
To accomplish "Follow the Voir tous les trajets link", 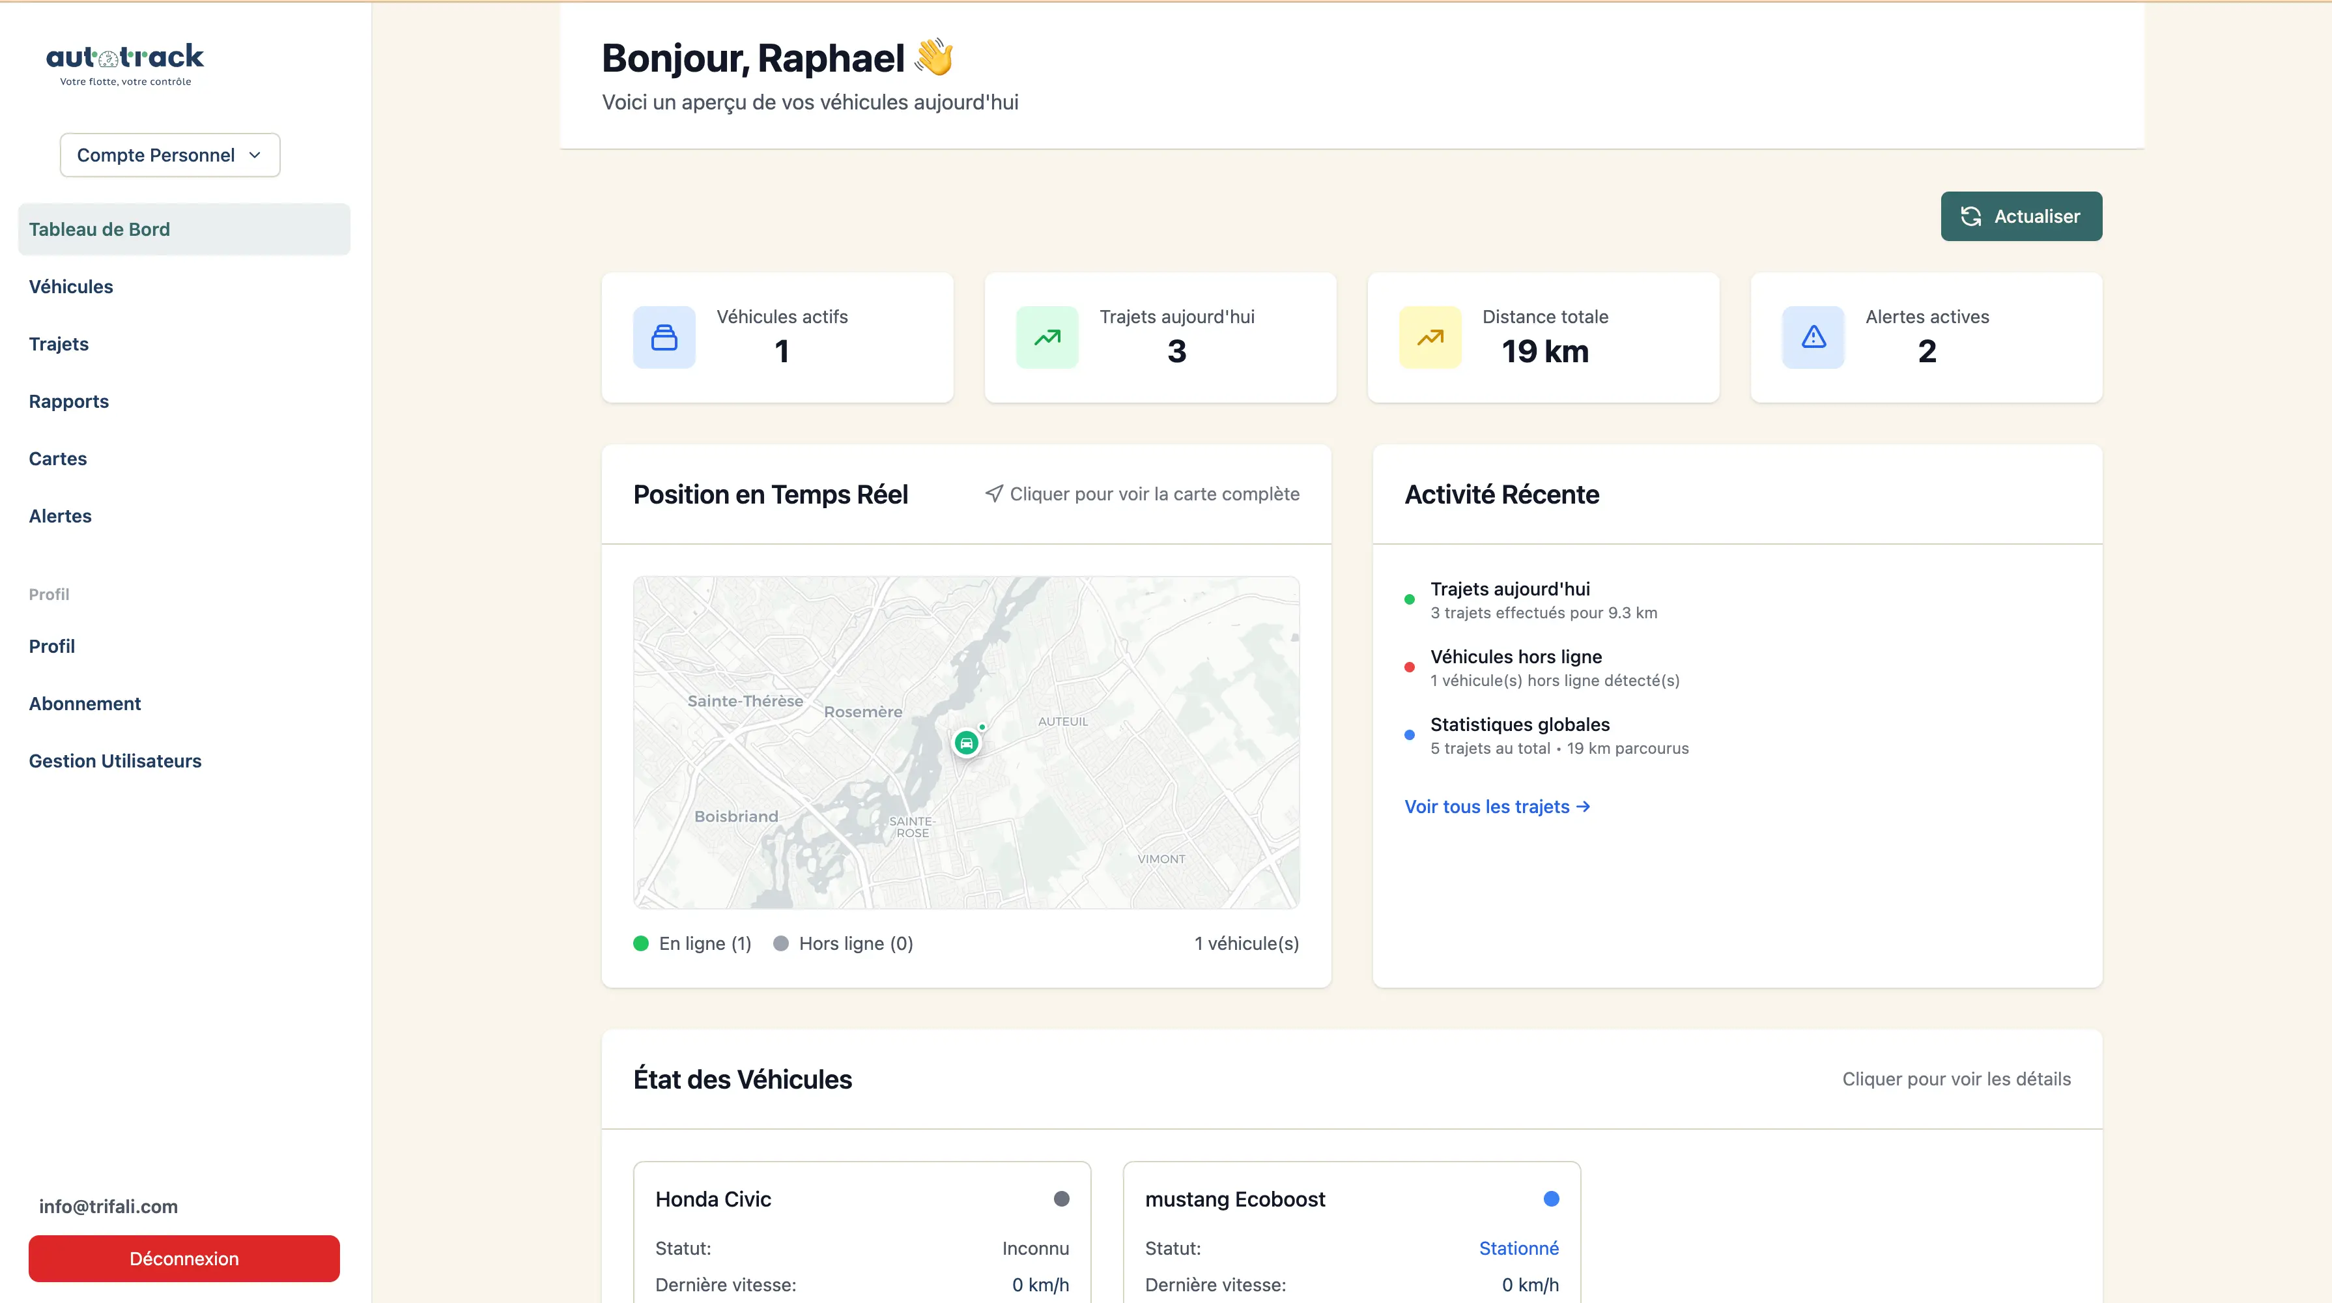I will (1496, 806).
